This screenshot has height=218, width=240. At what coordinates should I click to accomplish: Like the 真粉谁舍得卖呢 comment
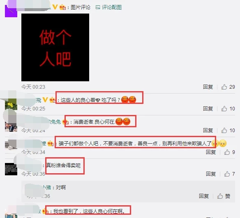pos(227,174)
